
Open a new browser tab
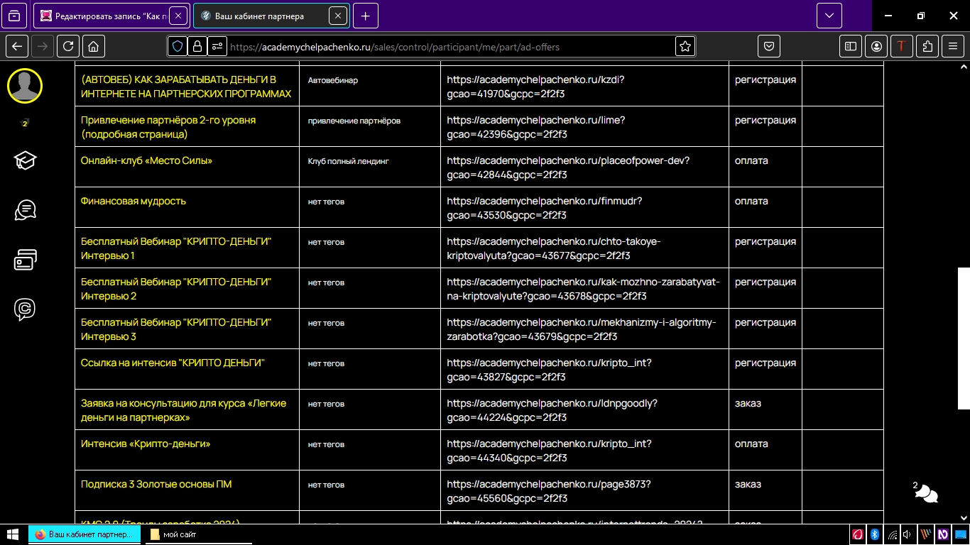365,16
